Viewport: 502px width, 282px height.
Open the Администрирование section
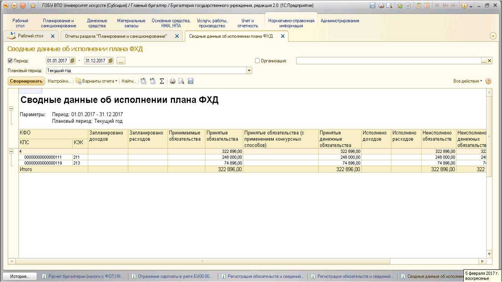[340, 21]
